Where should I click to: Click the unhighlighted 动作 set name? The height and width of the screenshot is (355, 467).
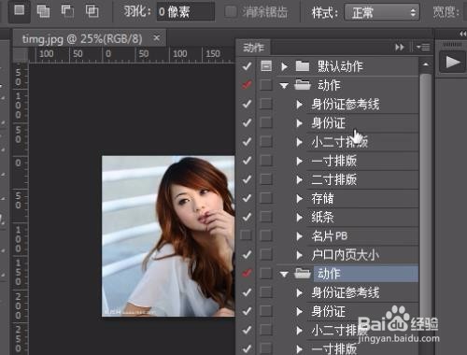(x=329, y=85)
